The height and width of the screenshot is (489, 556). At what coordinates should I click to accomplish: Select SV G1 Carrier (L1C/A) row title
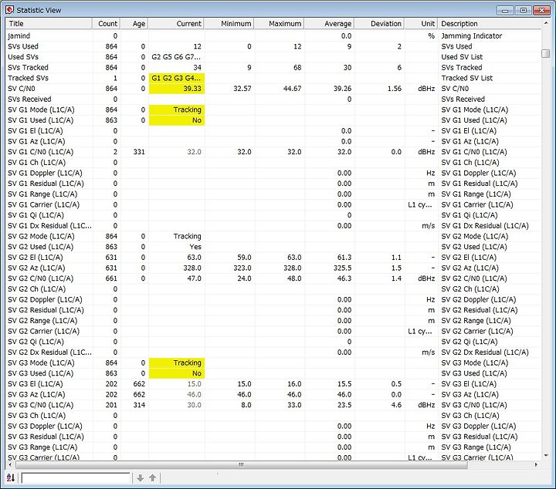coord(43,204)
